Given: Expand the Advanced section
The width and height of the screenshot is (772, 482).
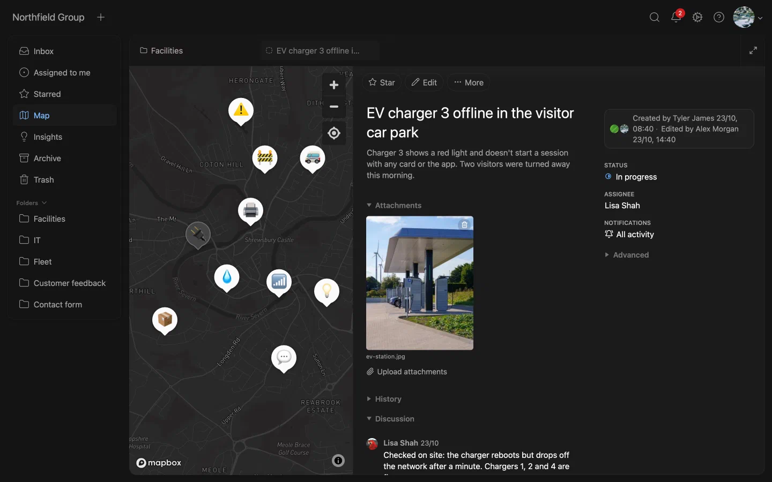Looking at the screenshot, I should point(627,255).
